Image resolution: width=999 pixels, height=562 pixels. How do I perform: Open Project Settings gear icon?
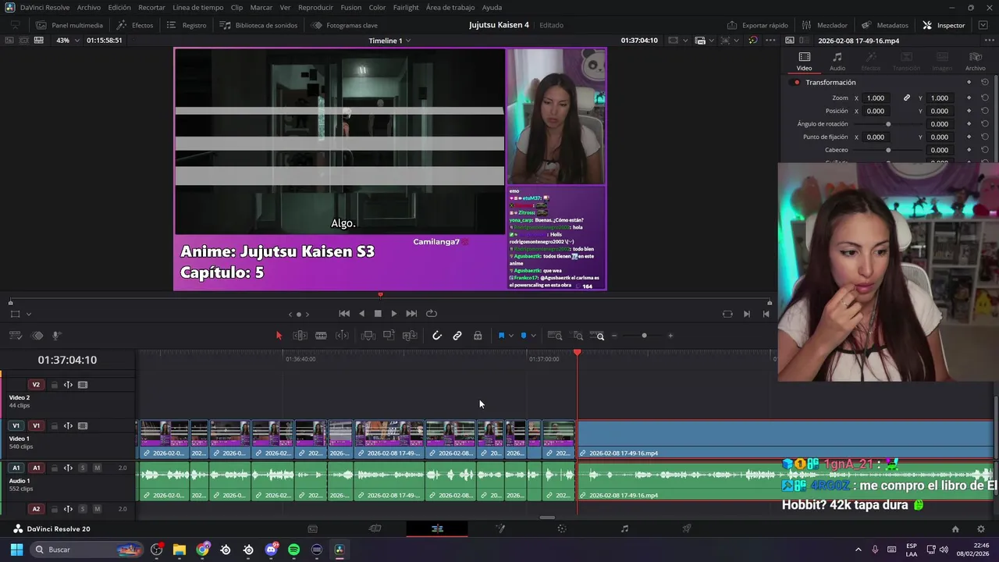(981, 529)
